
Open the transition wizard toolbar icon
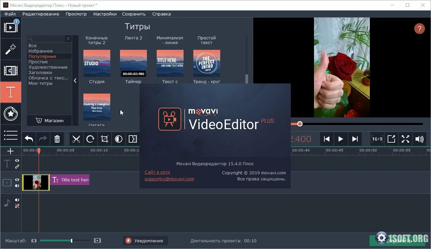pos(133,139)
